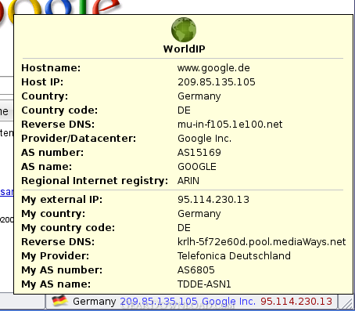Click the Country value Germany under Host IP

(x=199, y=96)
